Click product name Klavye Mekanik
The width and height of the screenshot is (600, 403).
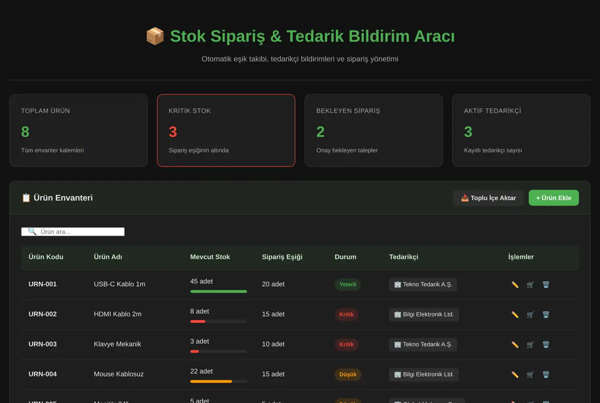(x=117, y=344)
